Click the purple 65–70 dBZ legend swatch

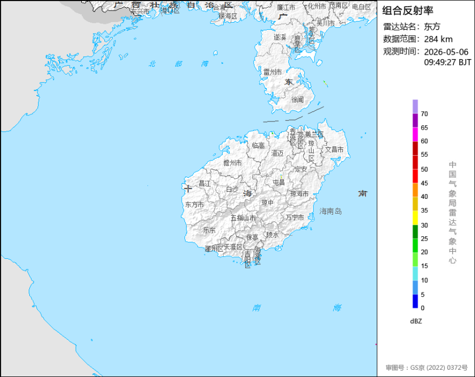(x=415, y=120)
